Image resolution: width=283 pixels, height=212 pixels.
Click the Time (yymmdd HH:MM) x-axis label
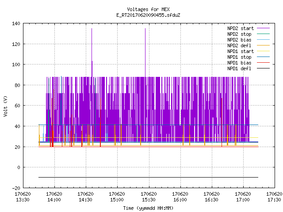(148, 208)
